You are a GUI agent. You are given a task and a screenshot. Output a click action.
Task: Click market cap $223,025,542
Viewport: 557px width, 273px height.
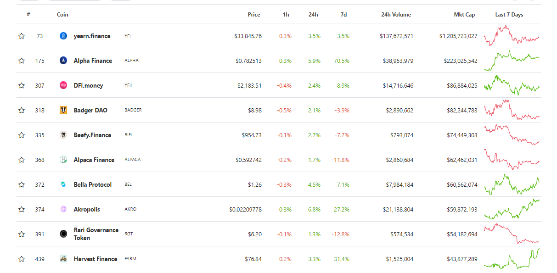(x=461, y=61)
